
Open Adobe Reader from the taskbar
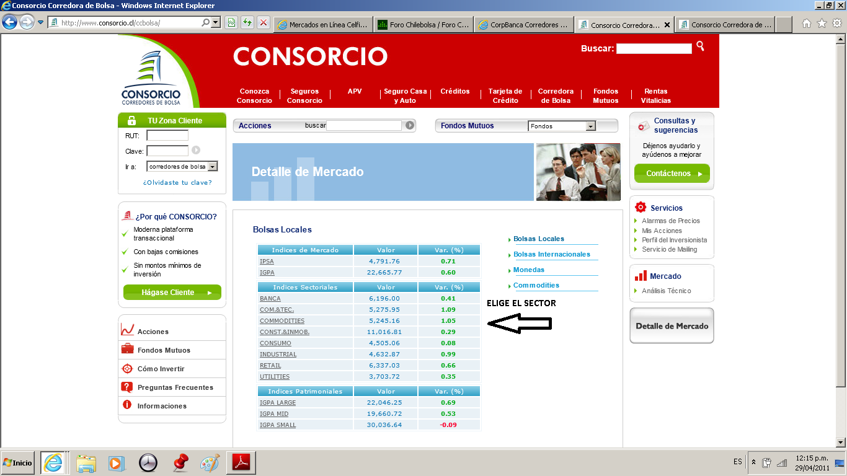[x=241, y=462]
